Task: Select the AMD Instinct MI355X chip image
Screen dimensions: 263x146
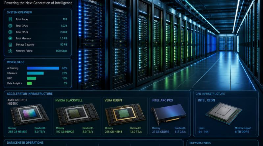Action: click(x=30, y=115)
